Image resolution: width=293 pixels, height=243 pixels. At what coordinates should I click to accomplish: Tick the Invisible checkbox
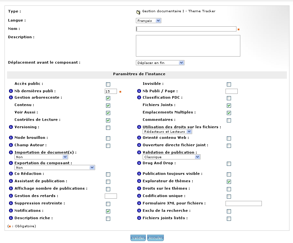point(229,84)
